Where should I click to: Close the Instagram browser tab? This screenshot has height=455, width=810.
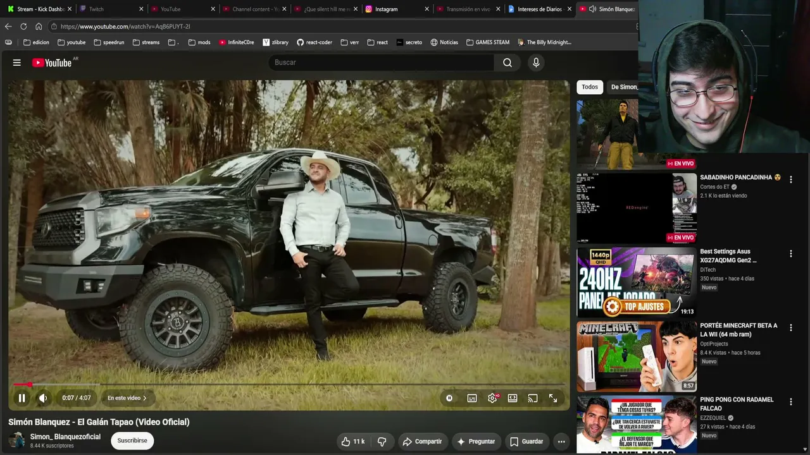coord(427,9)
